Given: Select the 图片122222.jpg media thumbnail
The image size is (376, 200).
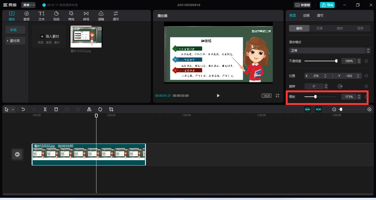Looking at the screenshot, I should point(86,37).
